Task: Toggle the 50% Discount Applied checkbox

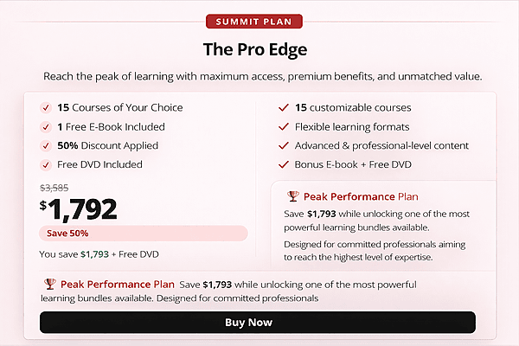Action: [x=46, y=145]
